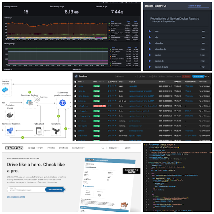Open BUSINESS menu item
This screenshot has height=214, width=214.
tap(63, 148)
